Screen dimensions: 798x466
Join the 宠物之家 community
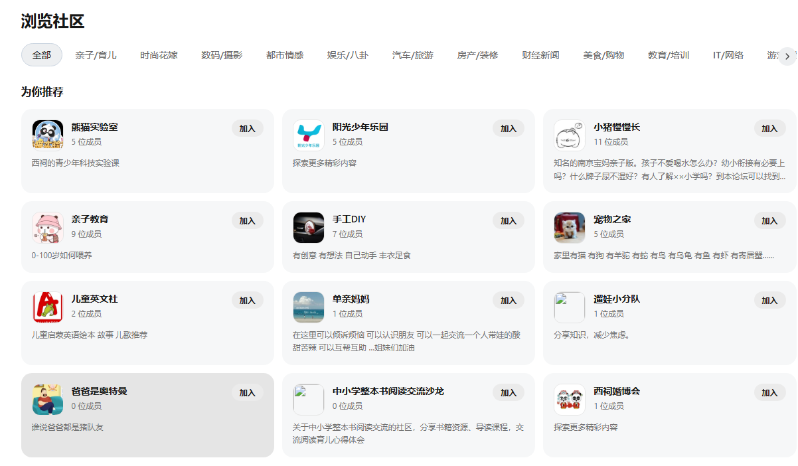[769, 221]
